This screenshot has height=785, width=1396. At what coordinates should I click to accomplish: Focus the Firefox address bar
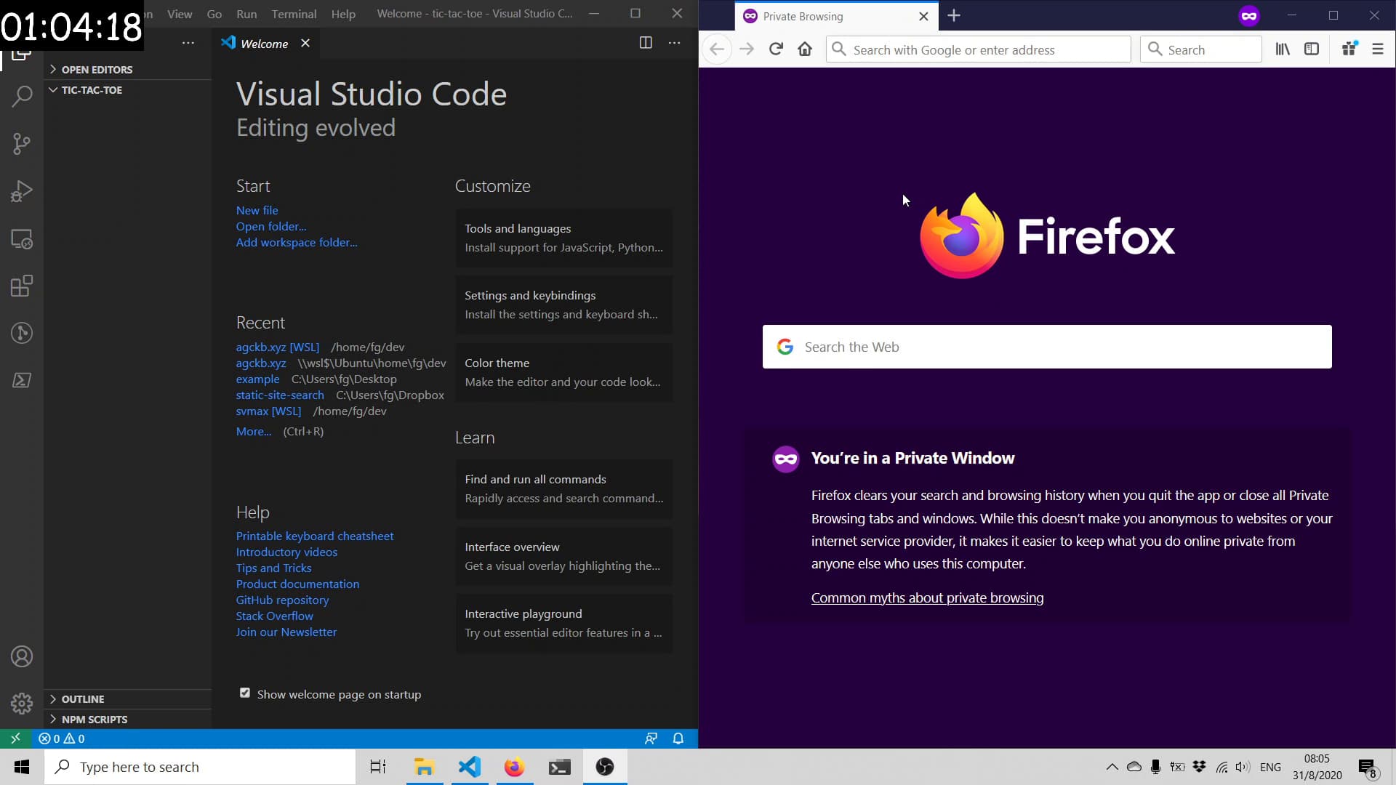point(978,49)
